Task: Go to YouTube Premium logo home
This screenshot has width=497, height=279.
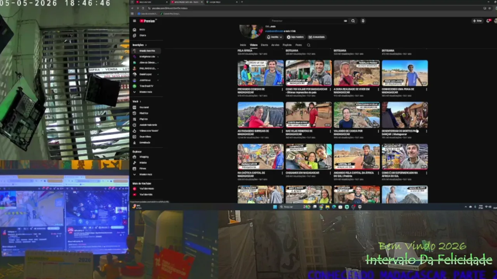Action: (x=148, y=21)
